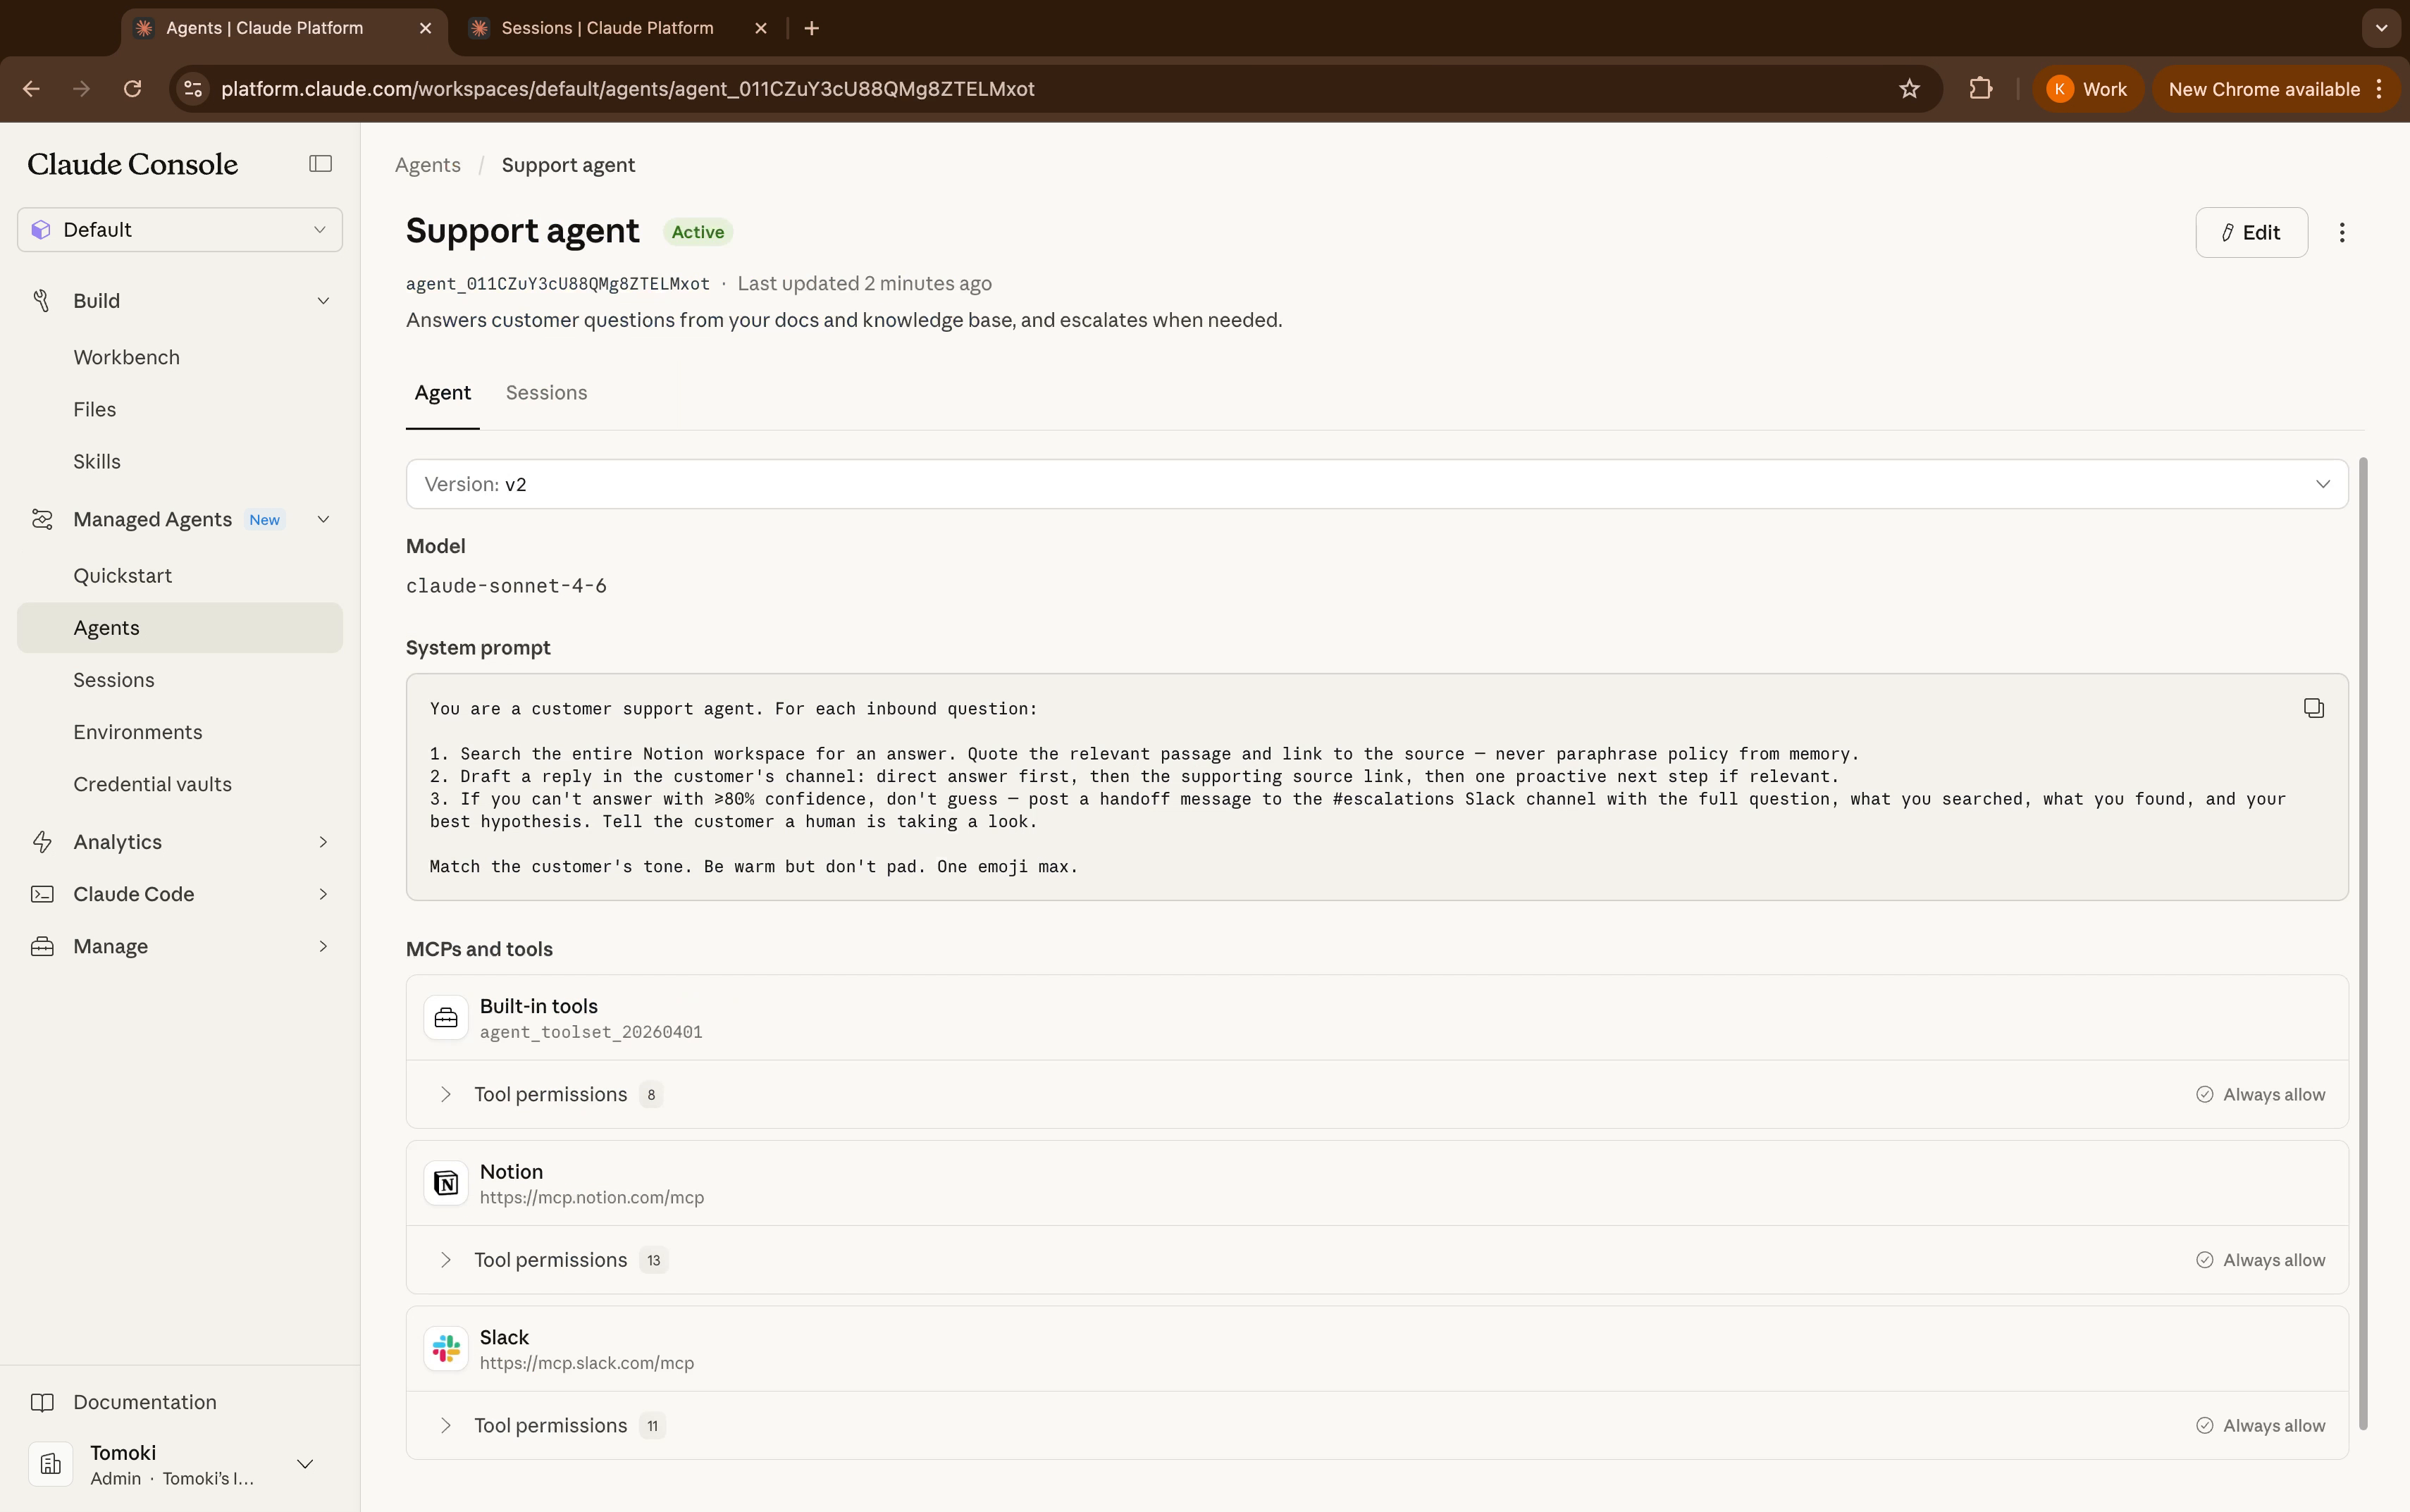
Task: Close the Agents browser tab
Action: pos(426,28)
